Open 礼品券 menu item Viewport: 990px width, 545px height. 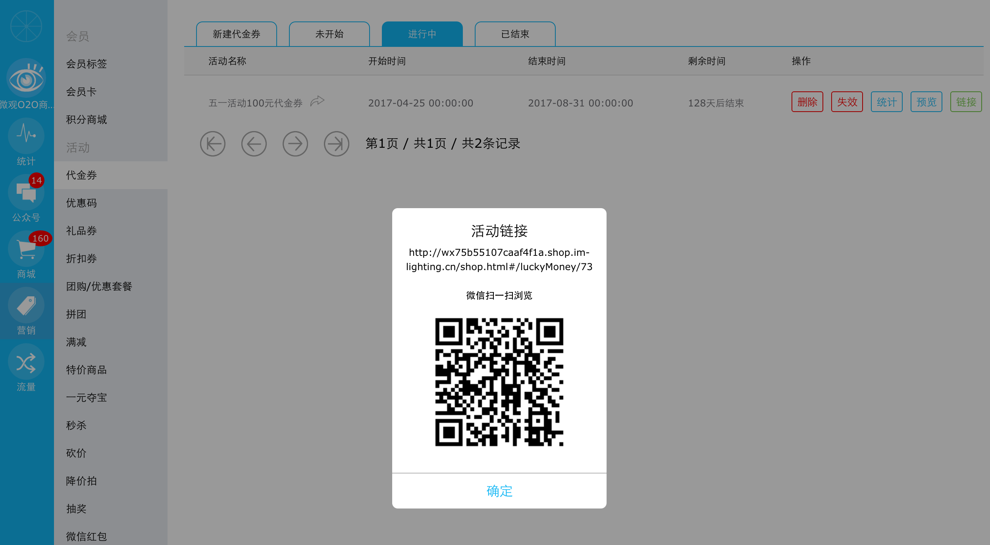coord(111,231)
